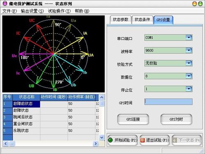This screenshot has height=154, width=205.
Task: Click the UB vector label in diagram
Action: pos(32,86)
